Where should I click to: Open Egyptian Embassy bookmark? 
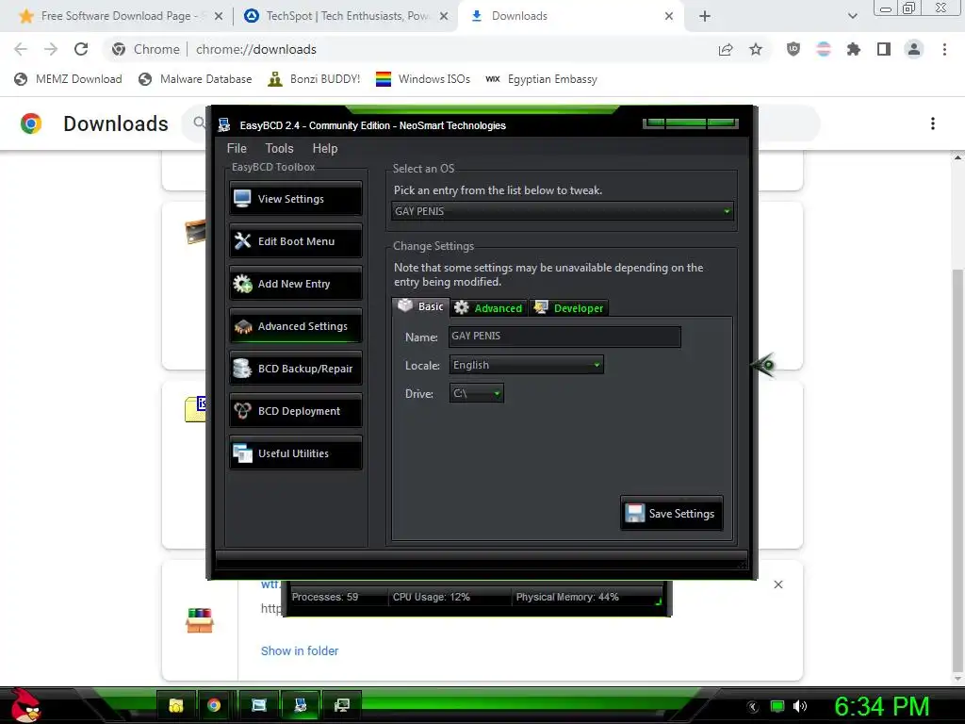coord(542,79)
